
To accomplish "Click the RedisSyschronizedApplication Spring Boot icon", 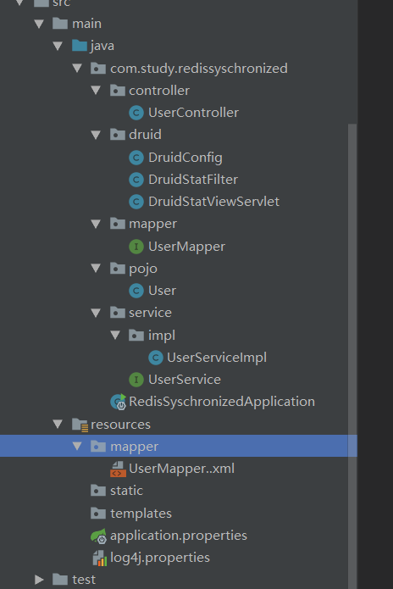I will tap(119, 402).
